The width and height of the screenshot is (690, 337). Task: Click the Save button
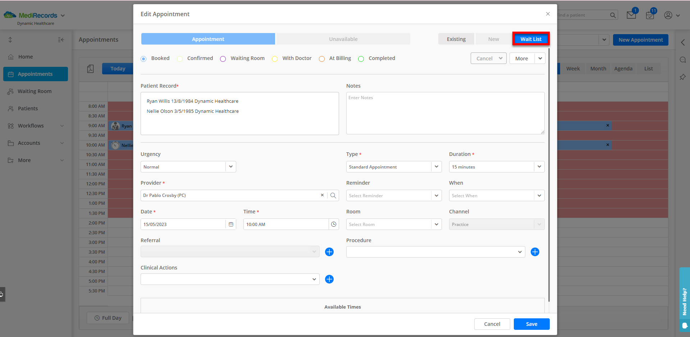click(x=532, y=324)
